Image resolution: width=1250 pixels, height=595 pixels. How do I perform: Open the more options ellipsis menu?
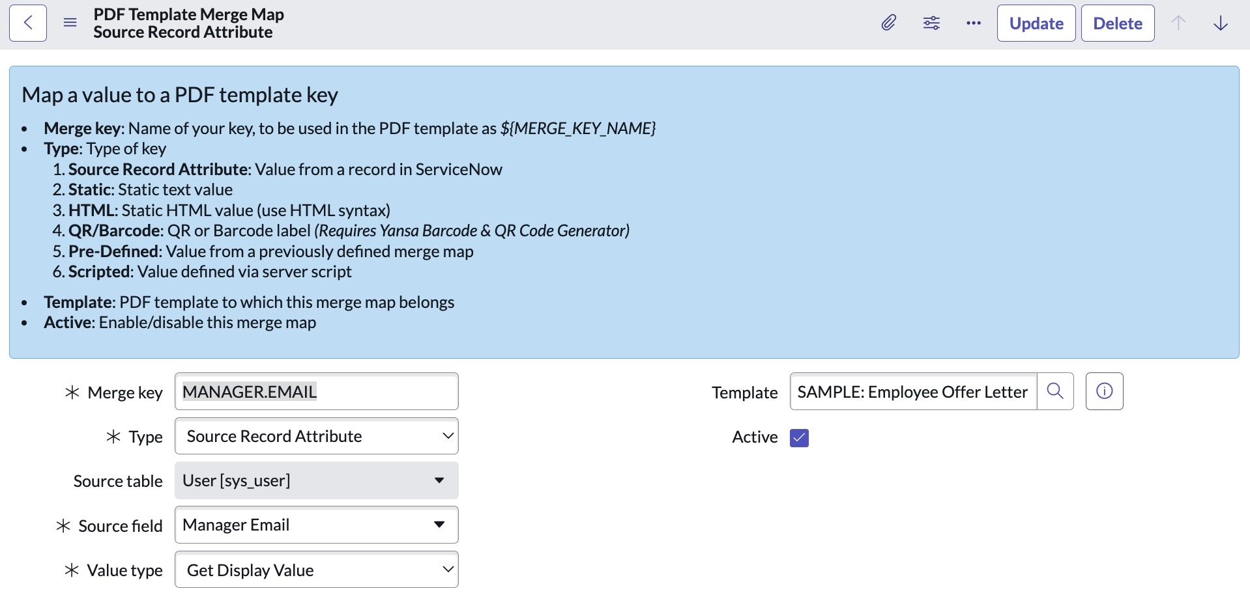pos(974,23)
